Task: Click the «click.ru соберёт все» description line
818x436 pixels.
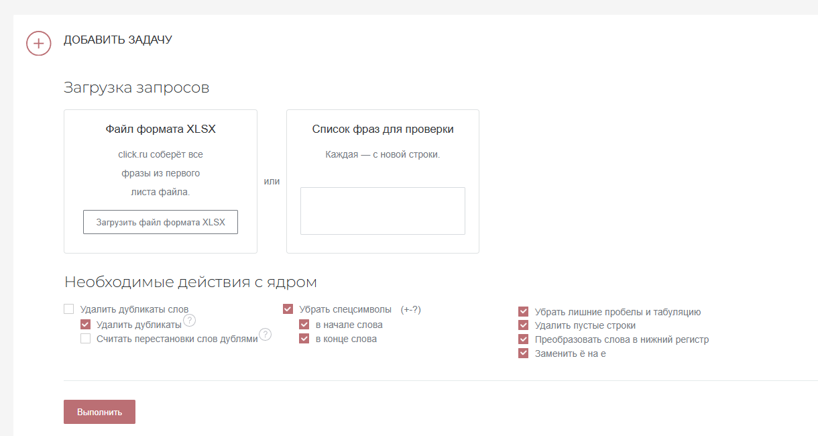Action: [x=161, y=154]
